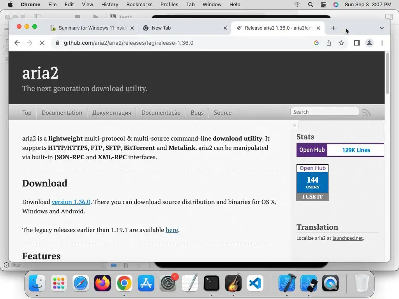Bookmark this page with star icon

point(341,43)
